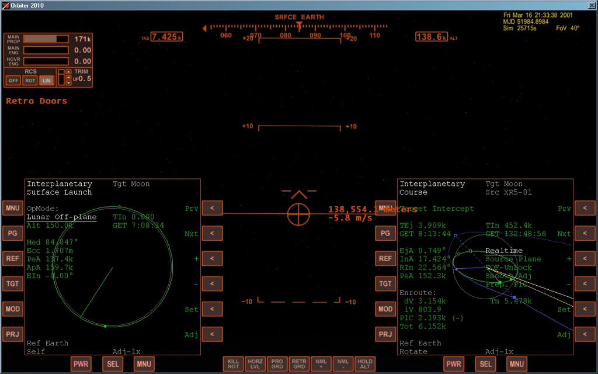Engage NML plus autopilot

click(321, 363)
